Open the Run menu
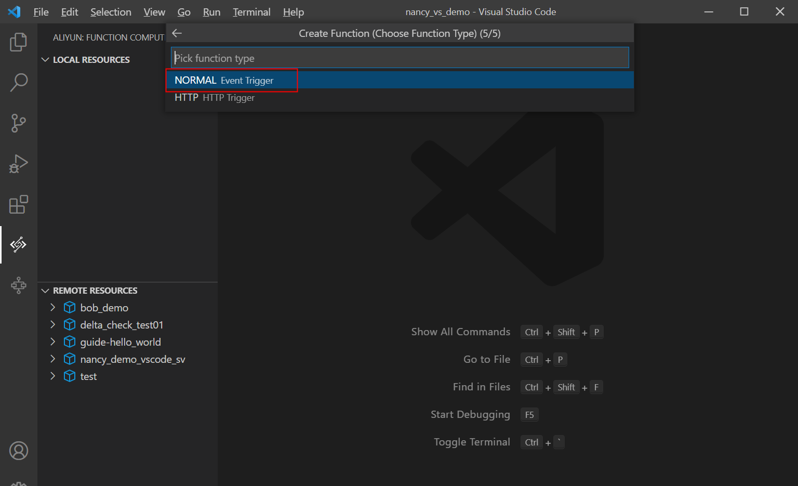The width and height of the screenshot is (798, 486). coord(211,12)
